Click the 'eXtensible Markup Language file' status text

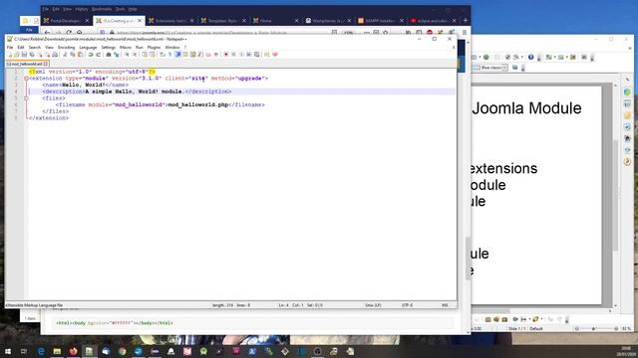tap(34, 305)
